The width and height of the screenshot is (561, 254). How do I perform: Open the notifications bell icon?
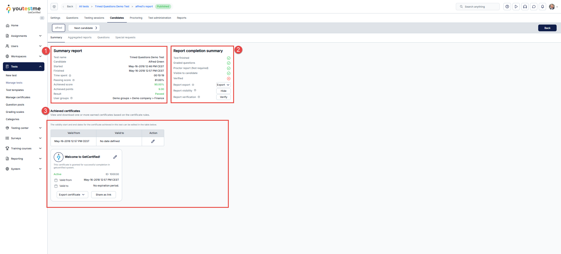click(x=542, y=7)
